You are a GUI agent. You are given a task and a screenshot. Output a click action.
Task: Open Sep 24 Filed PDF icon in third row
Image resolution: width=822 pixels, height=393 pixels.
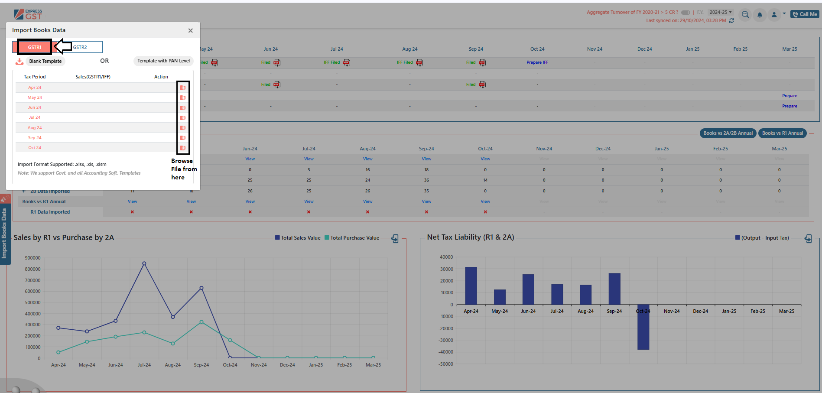(x=482, y=84)
